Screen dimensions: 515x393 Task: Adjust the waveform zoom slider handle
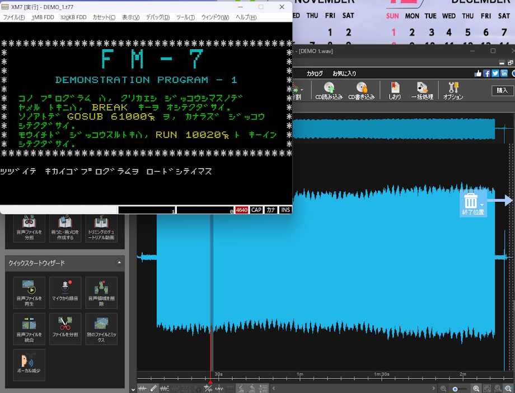click(455, 389)
